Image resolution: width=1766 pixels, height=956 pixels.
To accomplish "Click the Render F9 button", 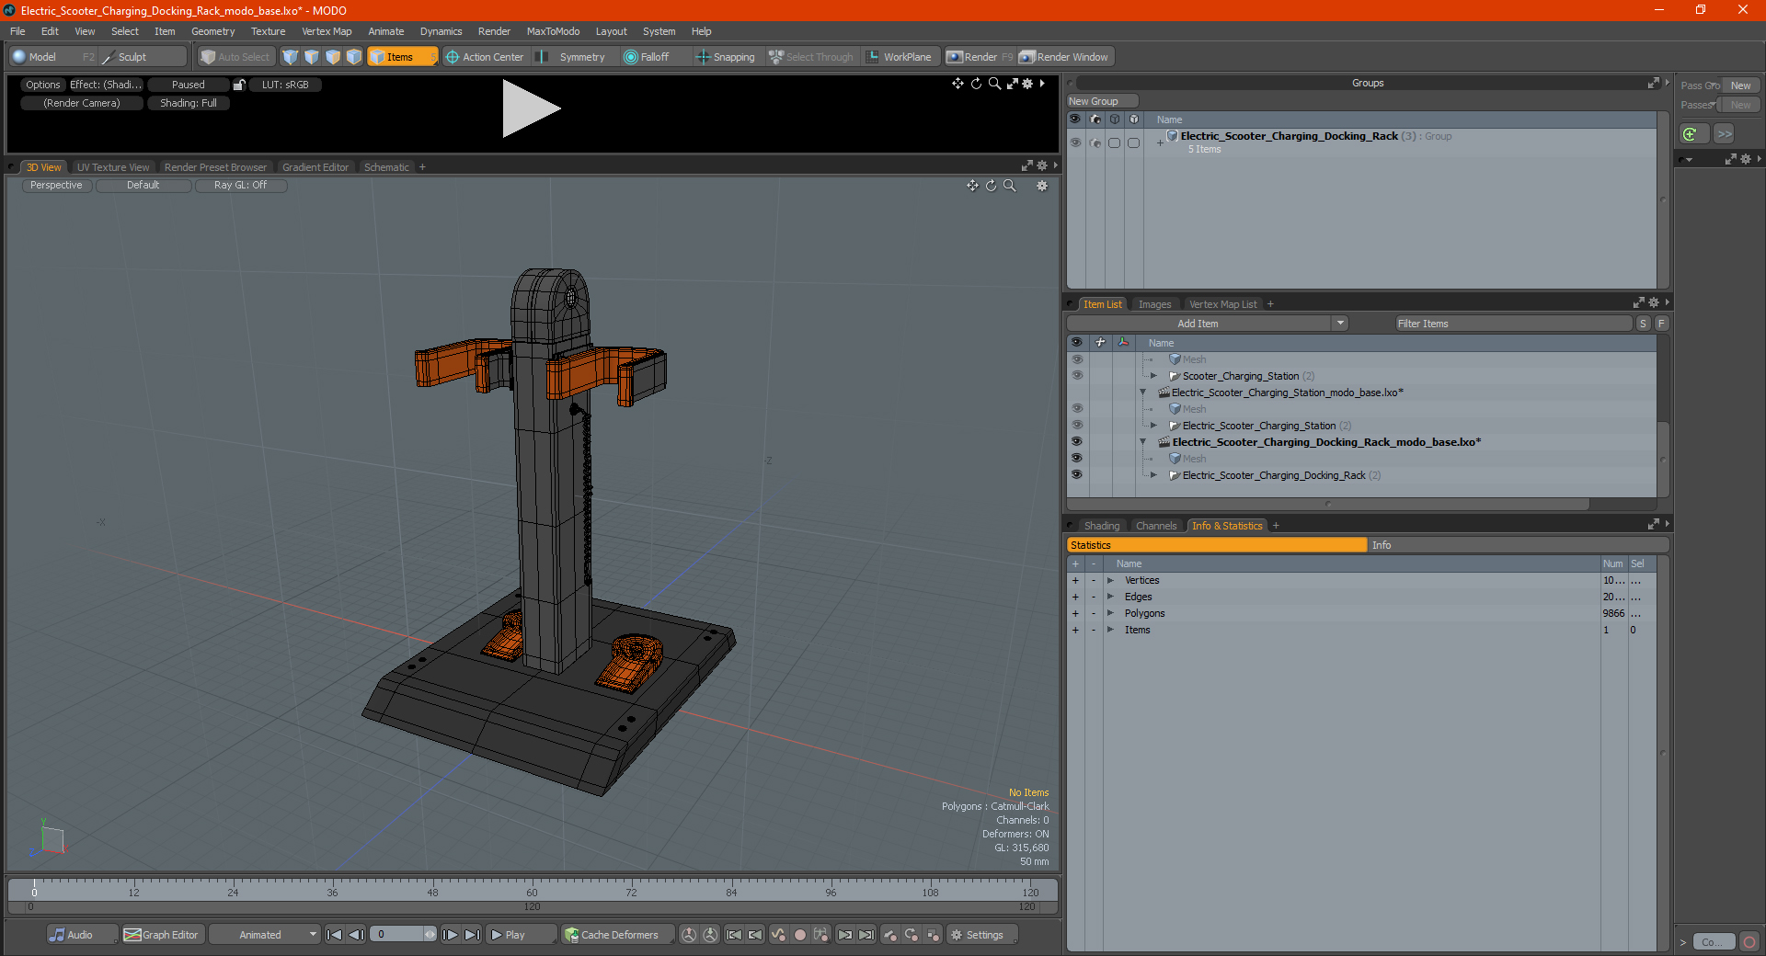I will pyautogui.click(x=980, y=57).
